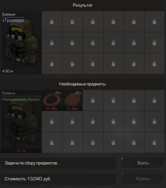Click the 0/90x counter under brown item

[73, 109]
